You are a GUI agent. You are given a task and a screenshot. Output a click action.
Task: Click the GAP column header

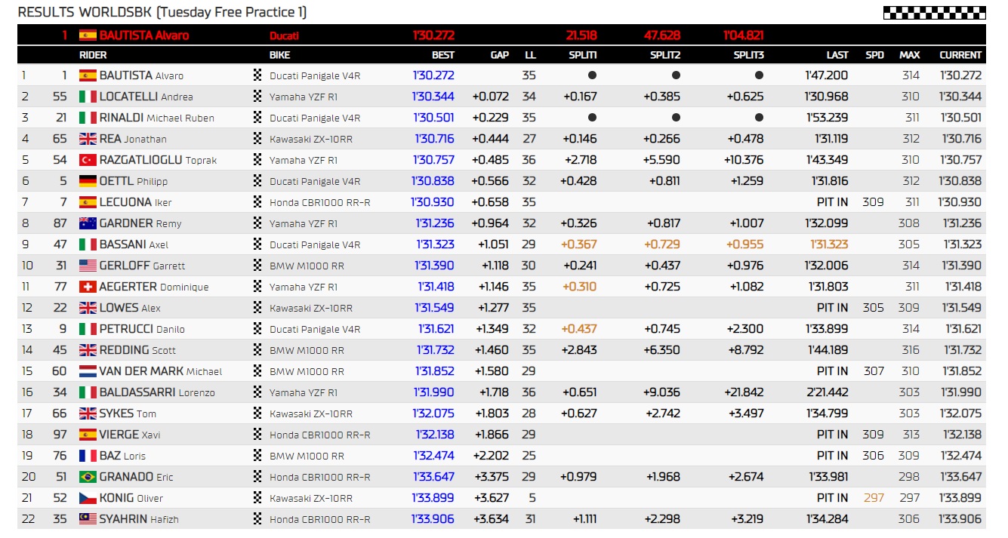coord(499,55)
